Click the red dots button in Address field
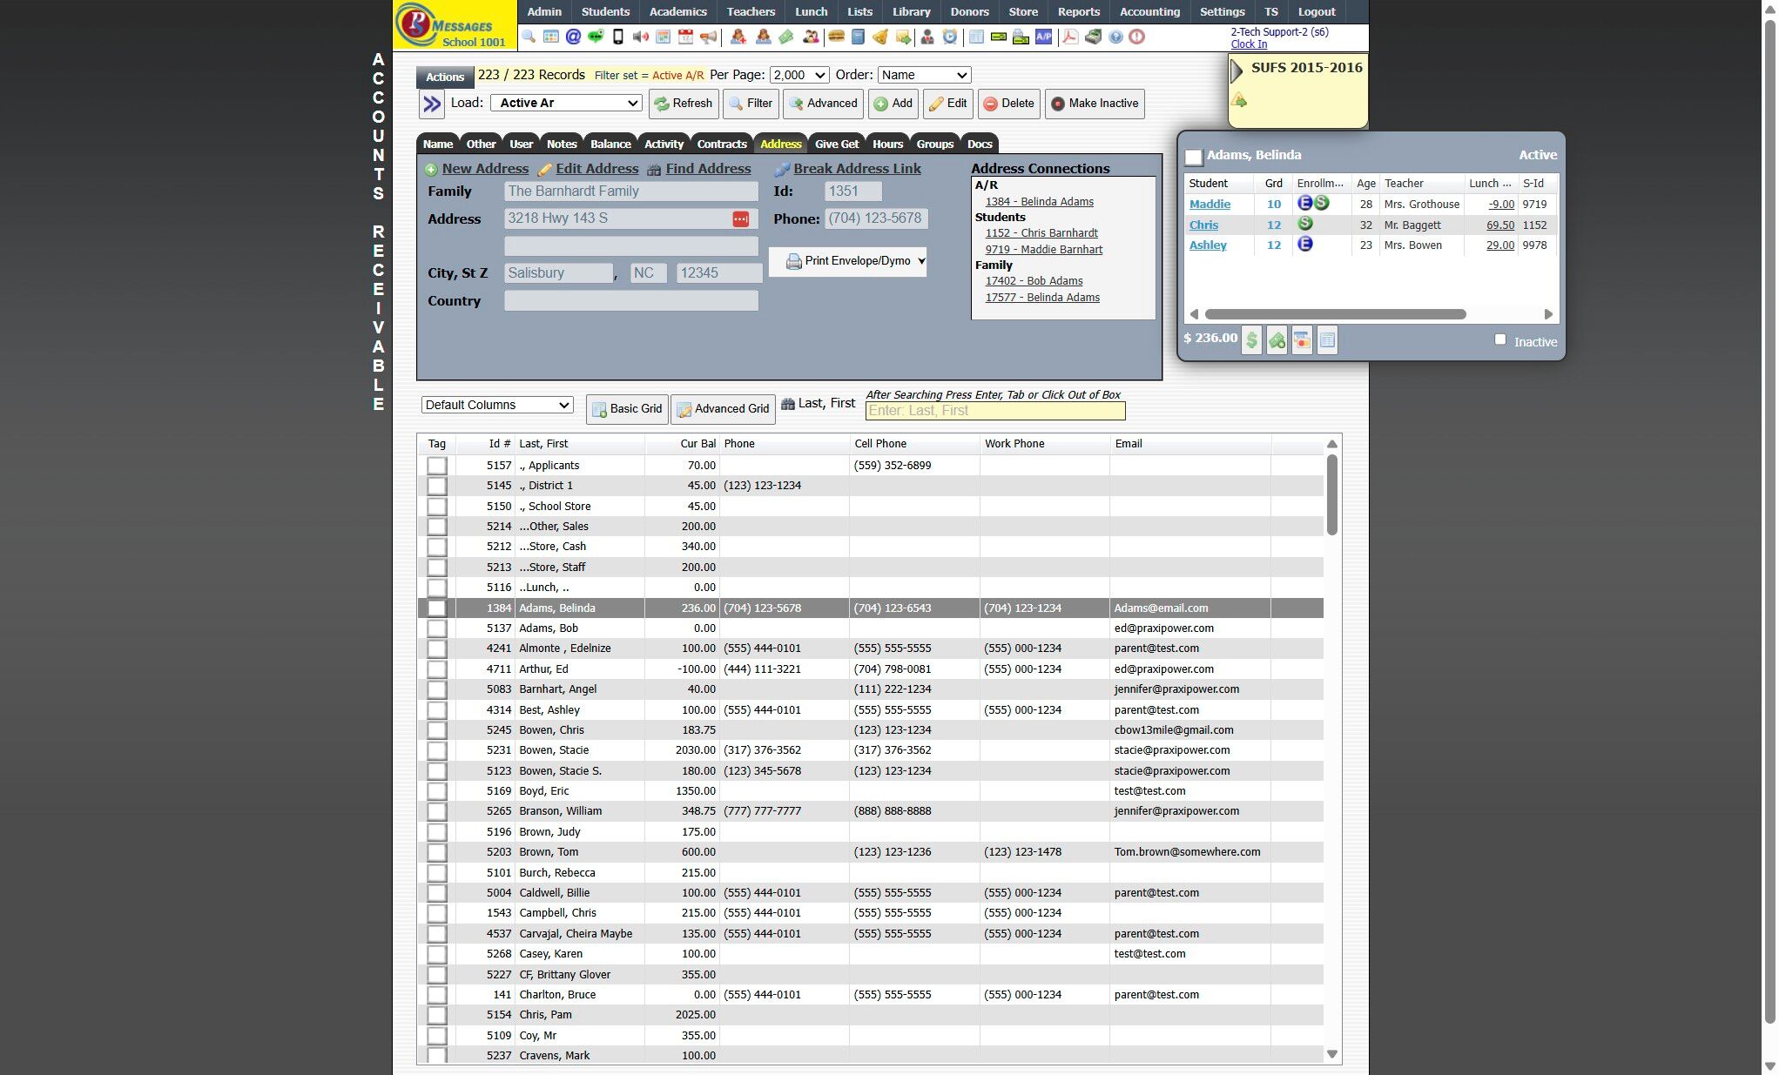This screenshot has height=1075, width=1779. (x=740, y=219)
